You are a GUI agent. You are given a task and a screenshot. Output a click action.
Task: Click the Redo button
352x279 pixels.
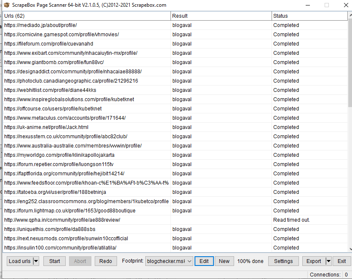[106, 261]
